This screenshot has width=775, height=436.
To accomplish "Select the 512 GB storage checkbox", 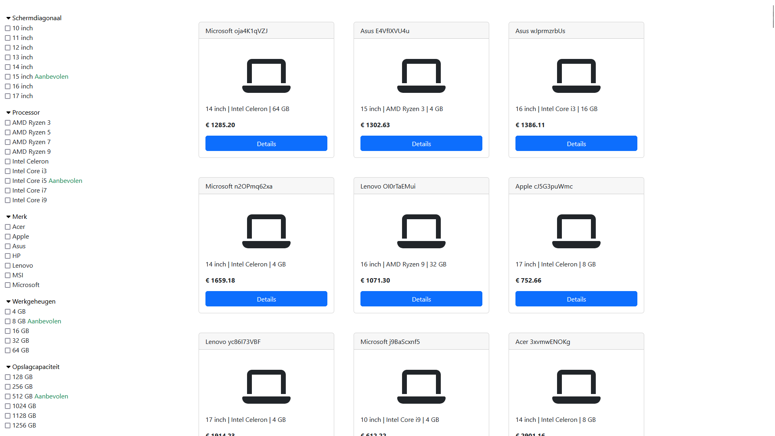I will (x=8, y=396).
